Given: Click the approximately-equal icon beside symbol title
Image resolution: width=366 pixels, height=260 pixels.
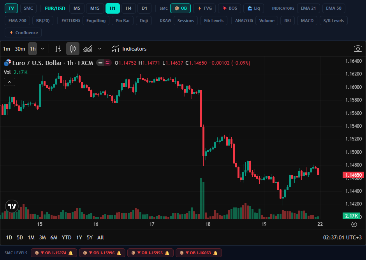Looking at the screenshot, I should (107, 63).
